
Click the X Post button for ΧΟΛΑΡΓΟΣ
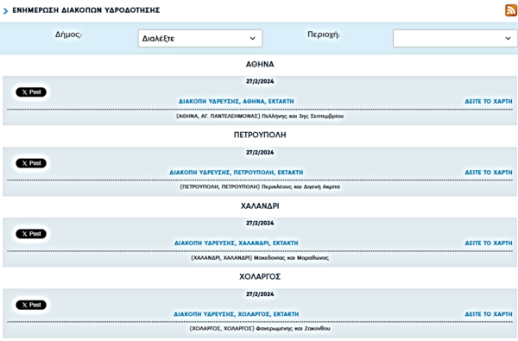(x=31, y=305)
